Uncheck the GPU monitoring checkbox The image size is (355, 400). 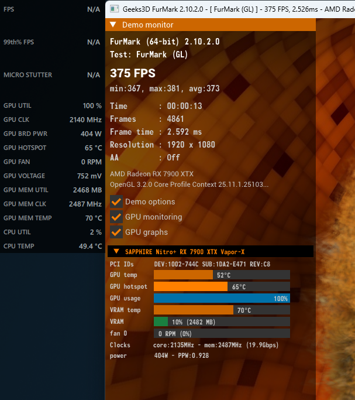(x=116, y=217)
